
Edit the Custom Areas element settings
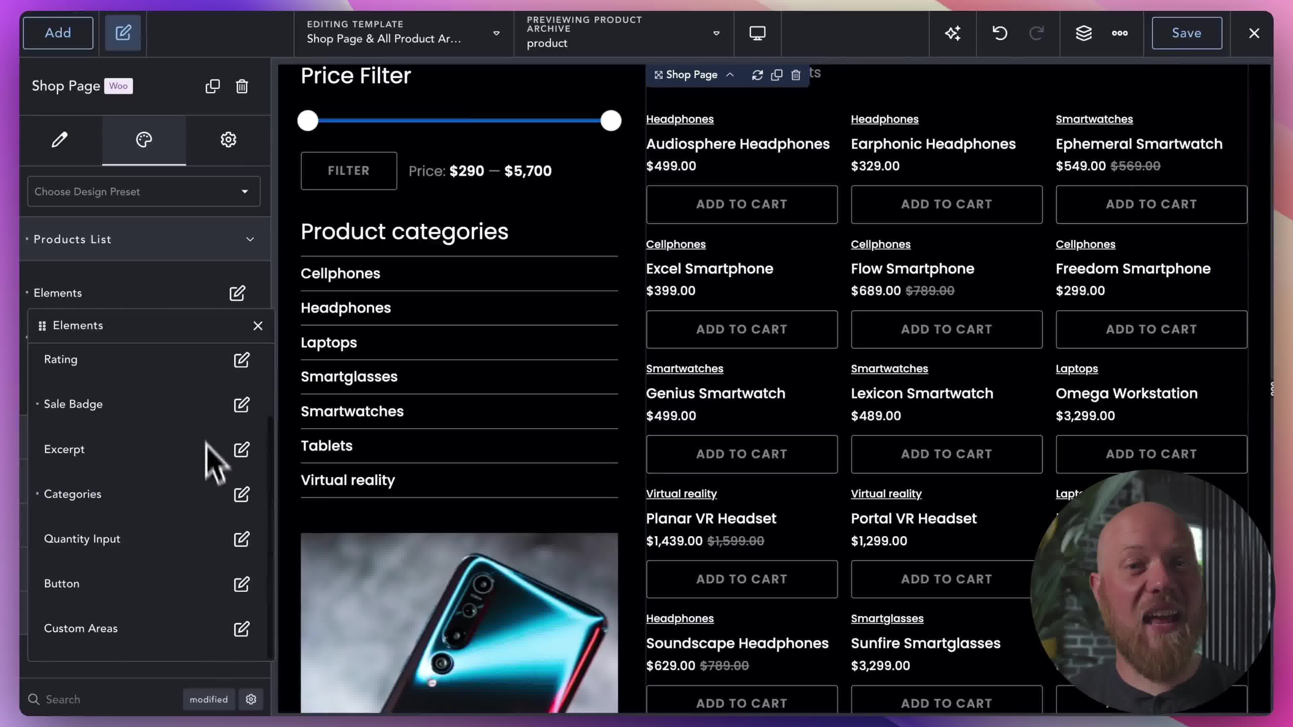pos(241,629)
